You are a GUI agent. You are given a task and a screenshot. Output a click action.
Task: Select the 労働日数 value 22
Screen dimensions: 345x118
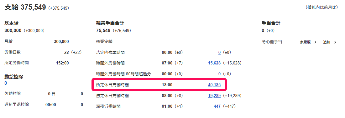[66, 52]
